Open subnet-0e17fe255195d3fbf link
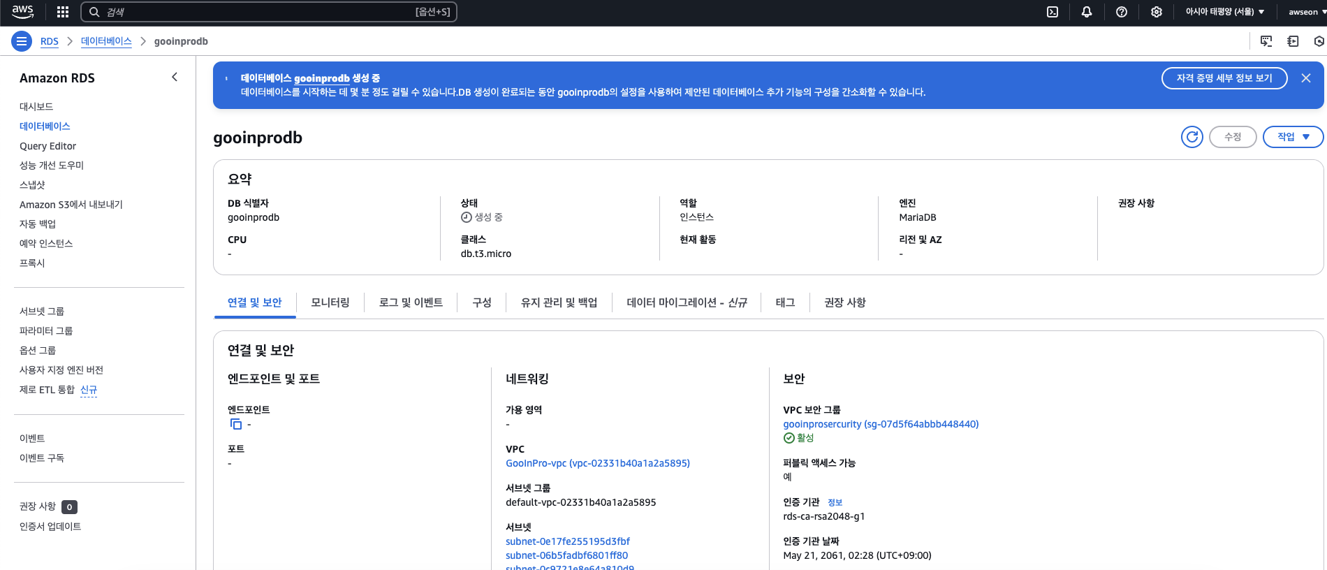 pyautogui.click(x=568, y=541)
